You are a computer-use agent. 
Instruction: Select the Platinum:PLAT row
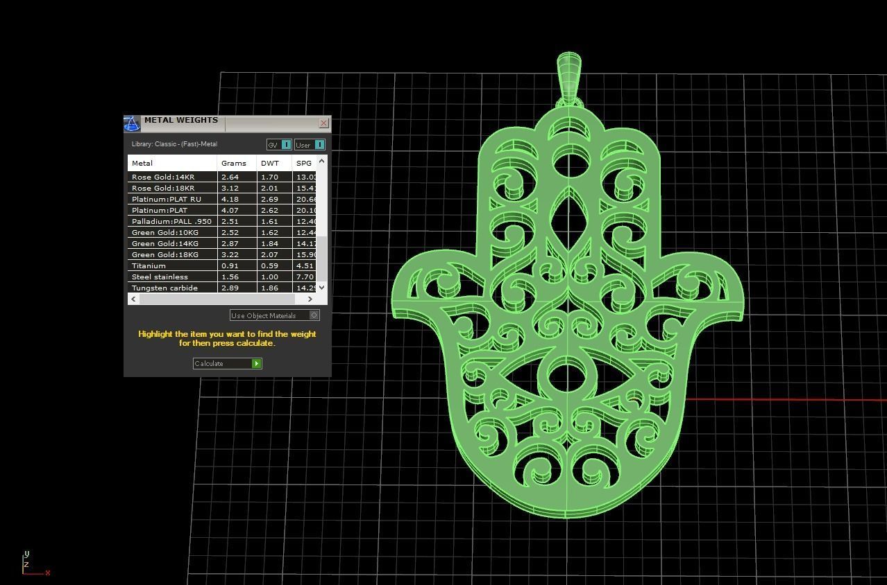(x=222, y=210)
